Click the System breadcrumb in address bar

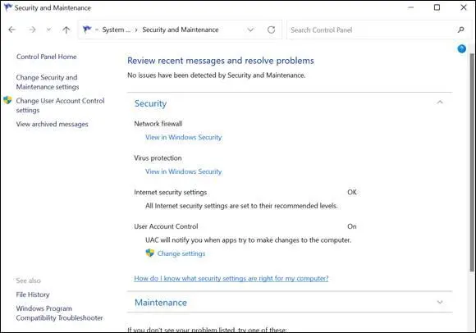[x=116, y=30]
